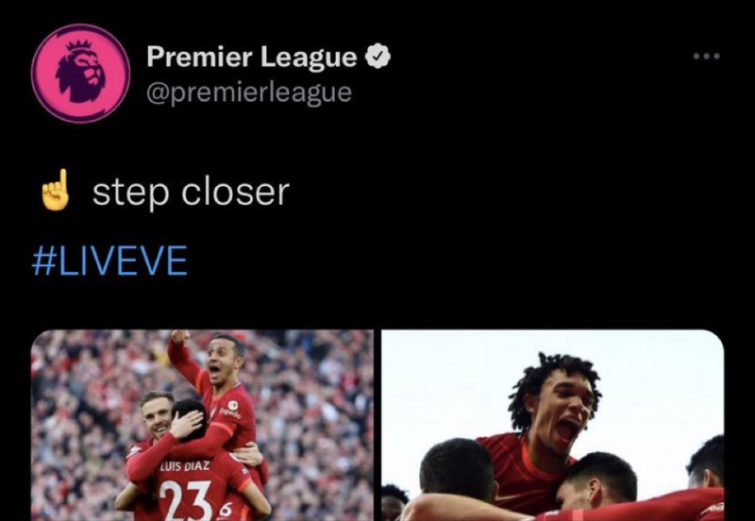Select the "step closer" tweet text
The height and width of the screenshot is (521, 755).
click(191, 193)
